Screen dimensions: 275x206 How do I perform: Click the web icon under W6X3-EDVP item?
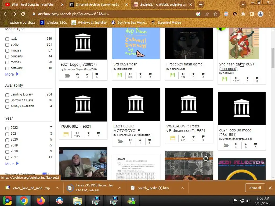point(173,138)
